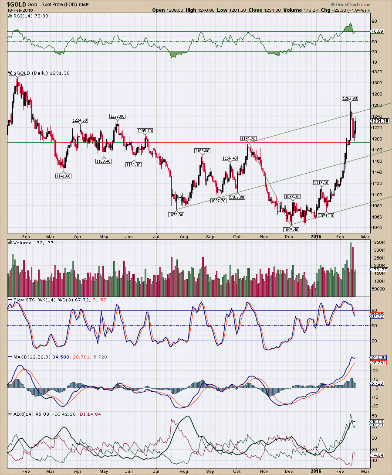Click the current price tag on right price axis
Viewport: 392px width, 475px height.
(377, 121)
